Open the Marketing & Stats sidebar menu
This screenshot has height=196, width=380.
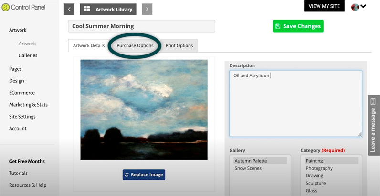click(x=28, y=105)
